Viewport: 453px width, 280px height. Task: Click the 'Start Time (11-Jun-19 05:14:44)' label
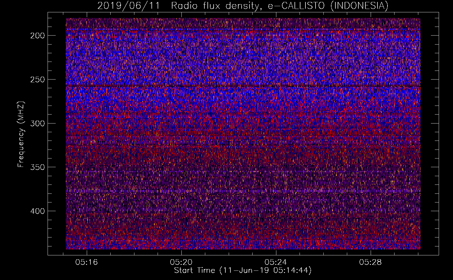pos(243,270)
